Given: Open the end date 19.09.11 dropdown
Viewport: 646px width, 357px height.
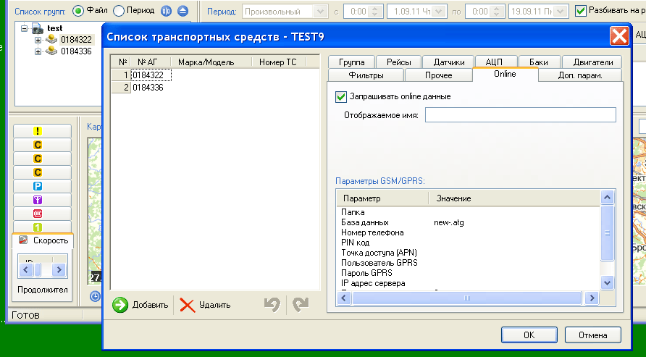Looking at the screenshot, I should pyautogui.click(x=561, y=12).
